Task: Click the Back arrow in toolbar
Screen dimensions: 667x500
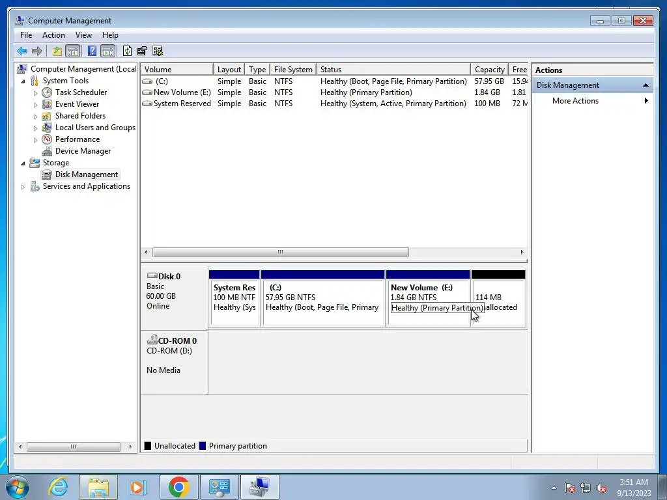Action: tap(22, 51)
